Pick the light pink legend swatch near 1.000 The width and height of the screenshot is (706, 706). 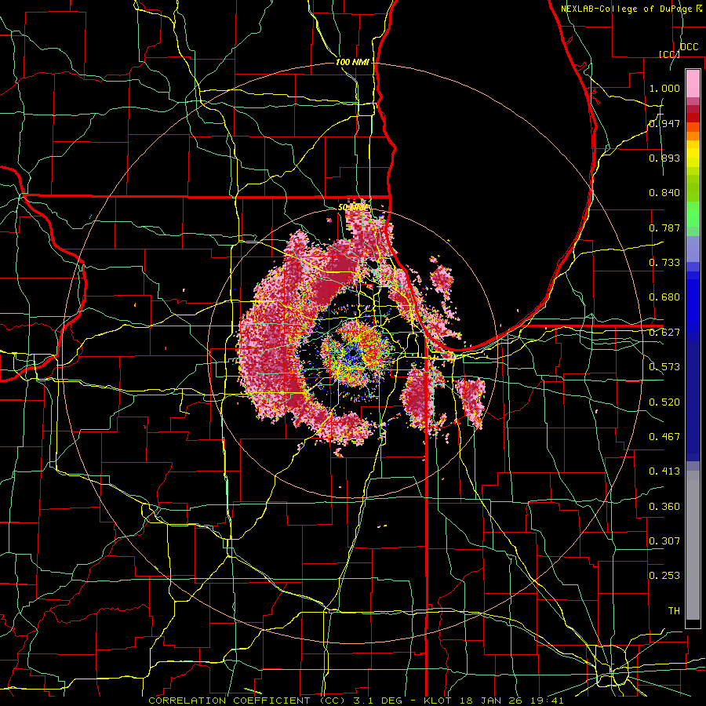click(x=693, y=83)
